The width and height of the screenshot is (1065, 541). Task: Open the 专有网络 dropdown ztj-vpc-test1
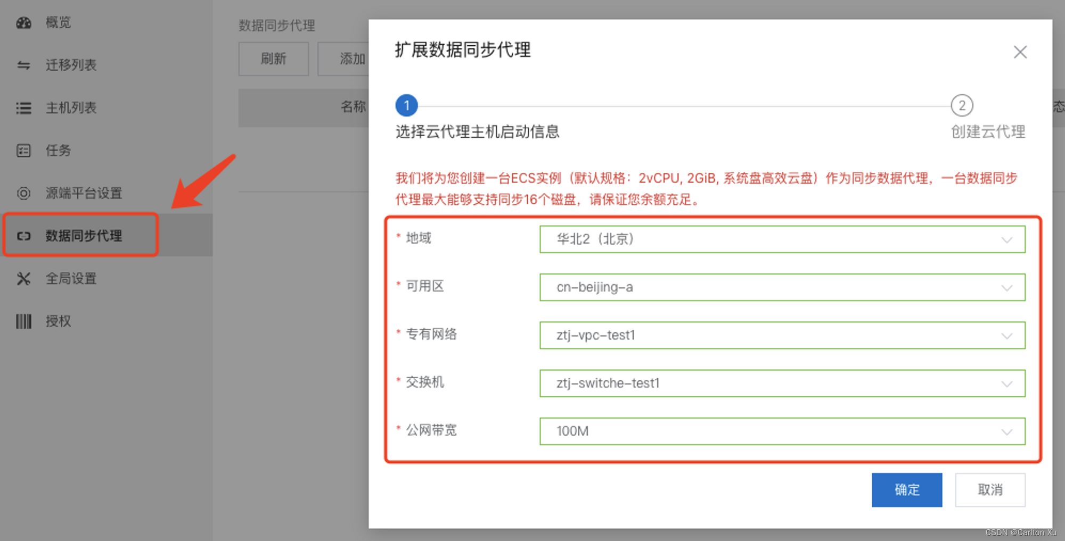click(782, 335)
